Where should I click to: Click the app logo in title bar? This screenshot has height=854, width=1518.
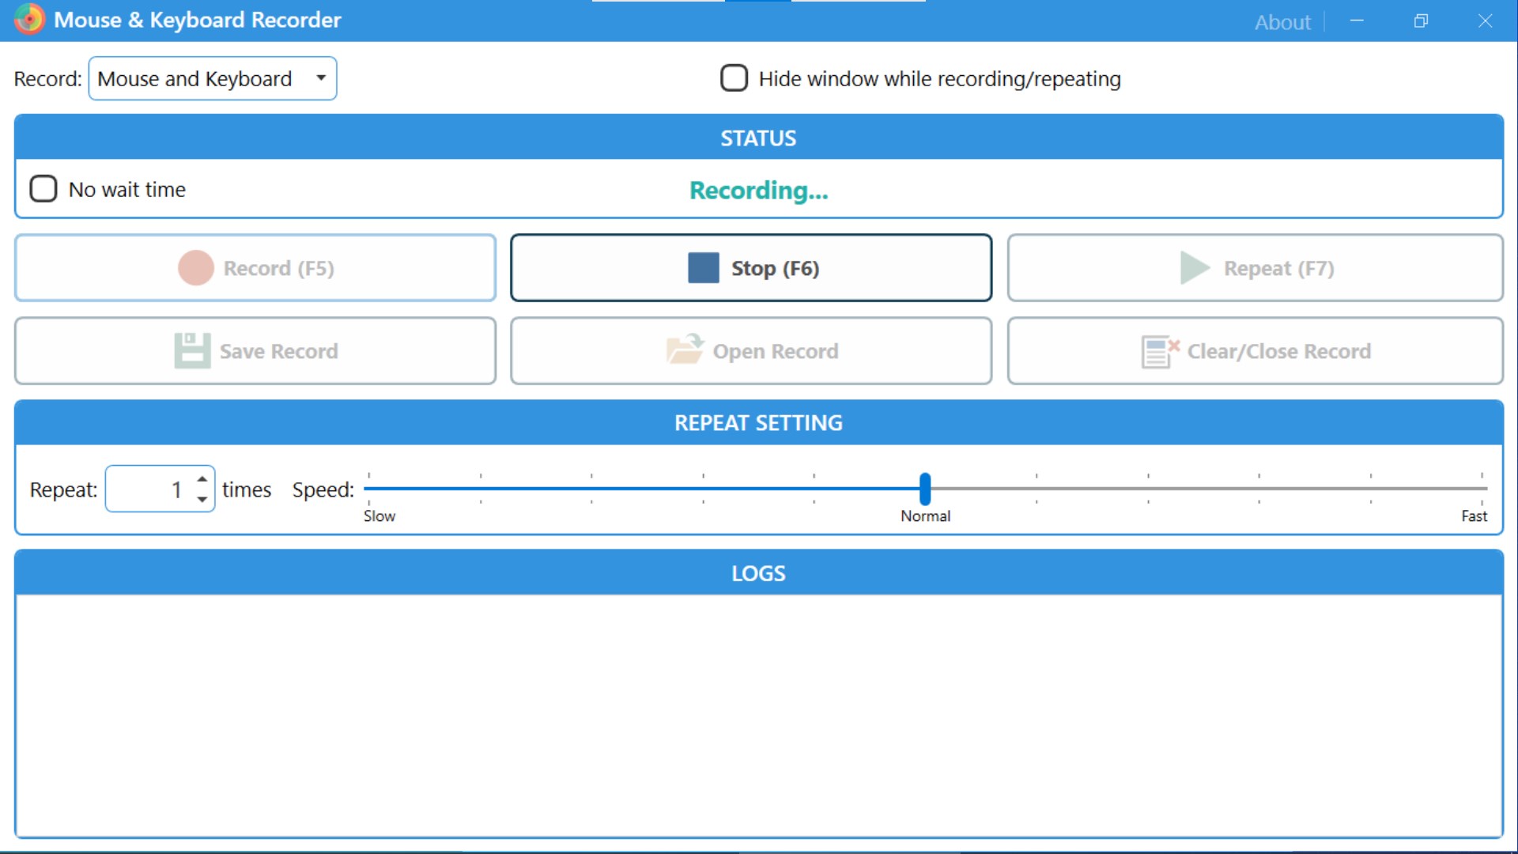pyautogui.click(x=29, y=19)
